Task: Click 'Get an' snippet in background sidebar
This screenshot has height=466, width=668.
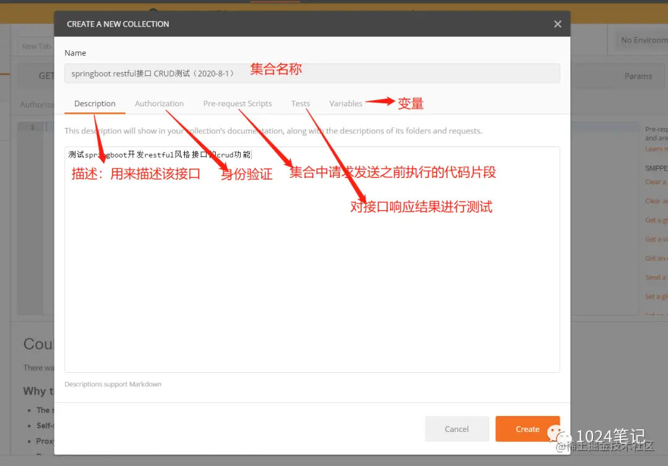Action: [655, 258]
